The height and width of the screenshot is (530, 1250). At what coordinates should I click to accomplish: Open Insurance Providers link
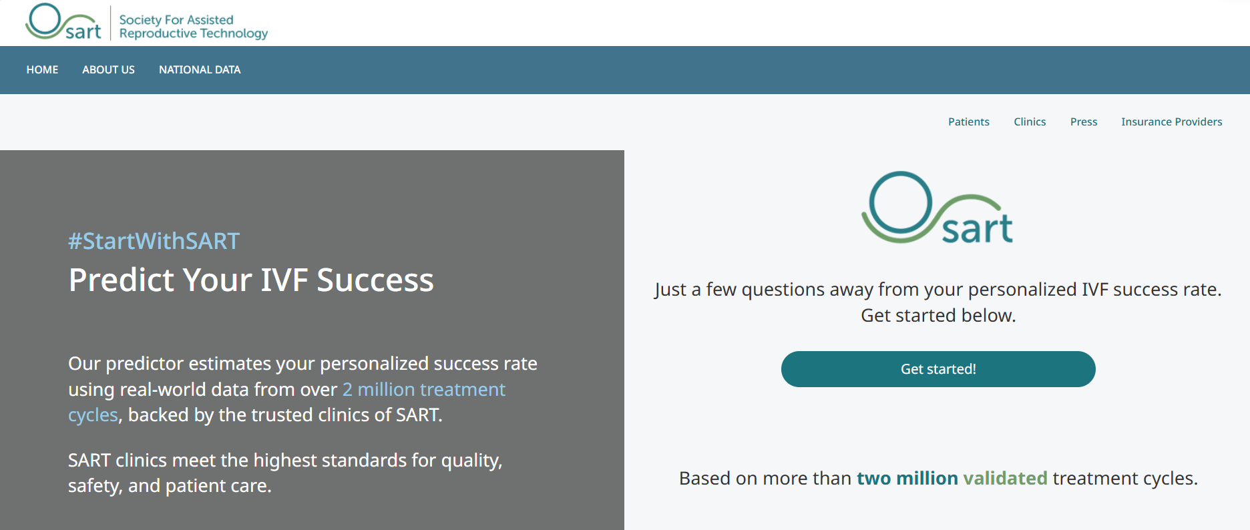(1171, 121)
